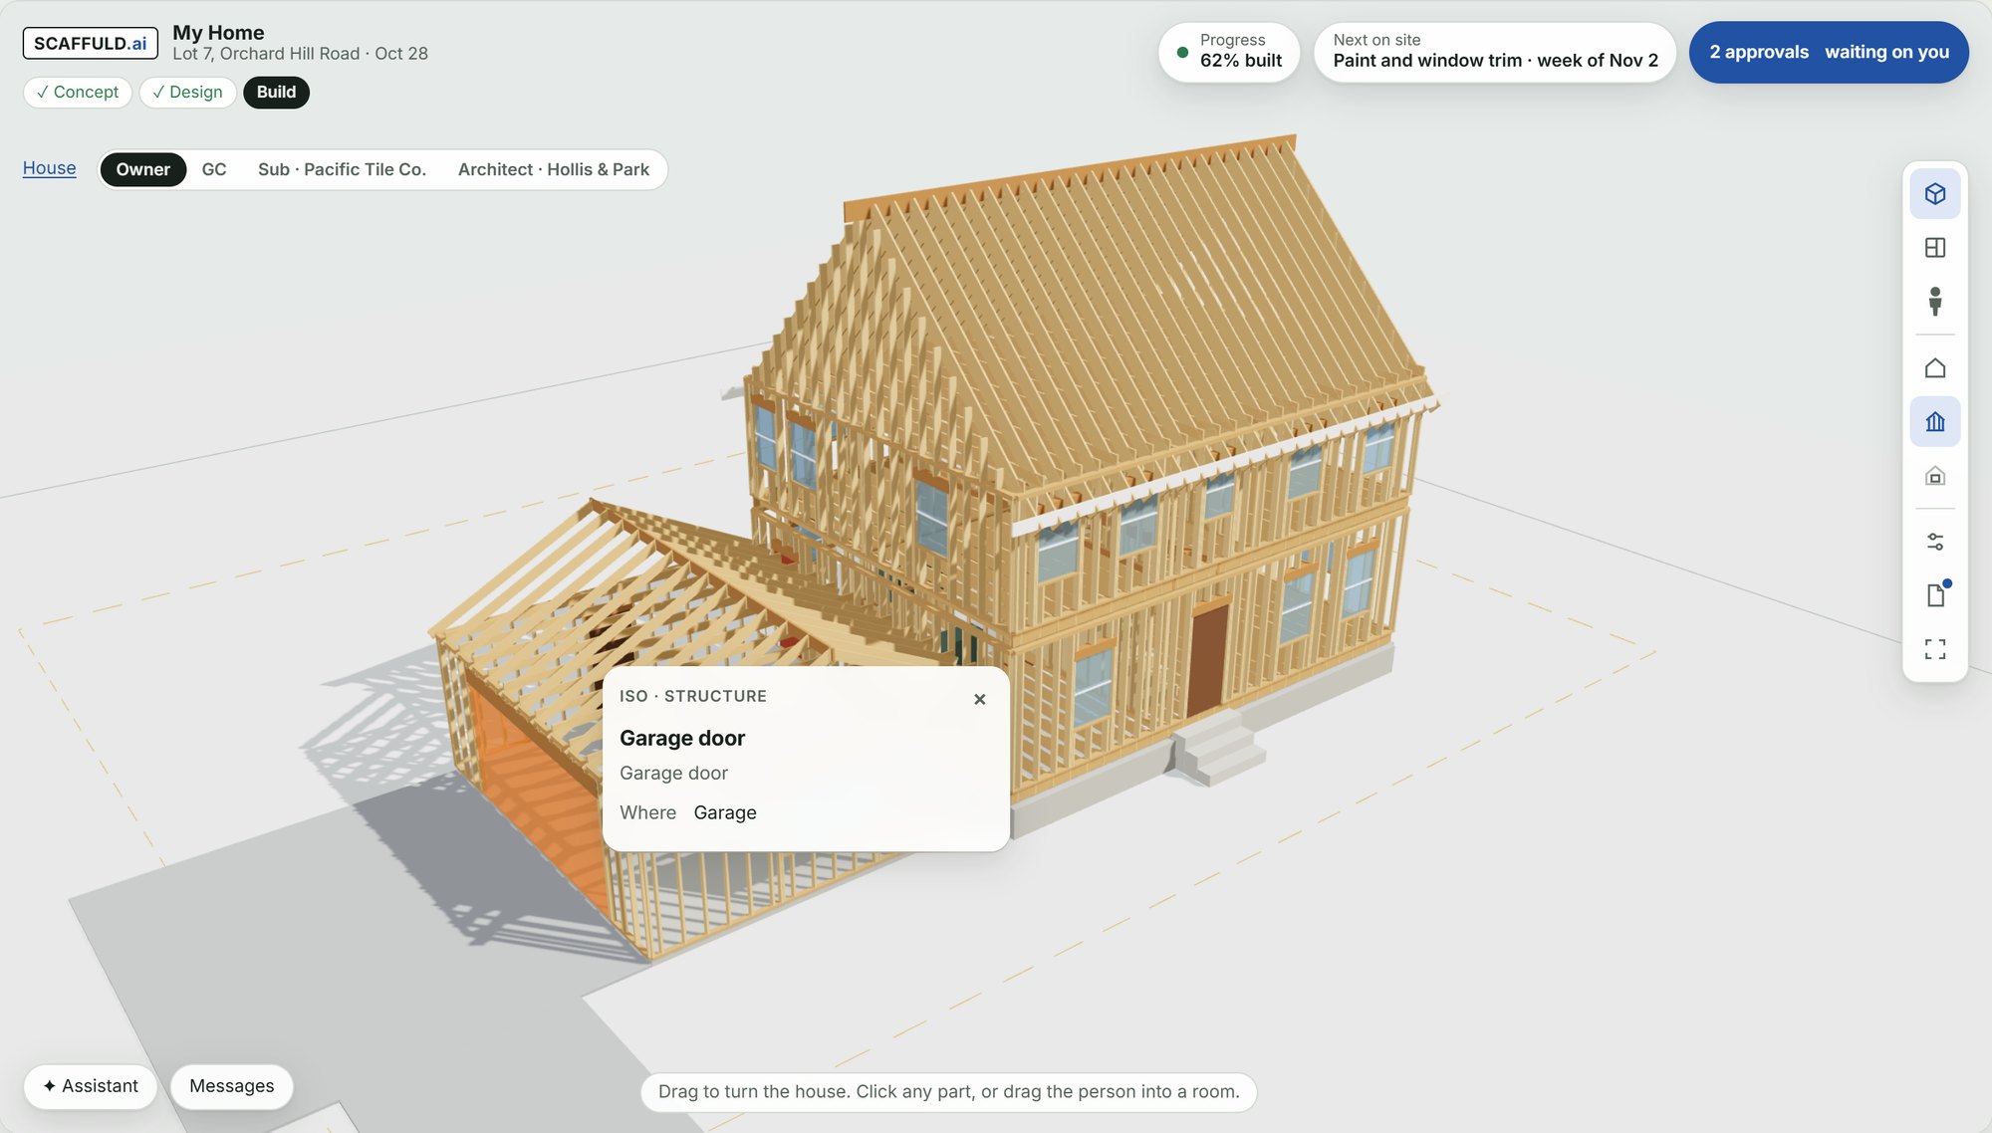
Task: Follow the House breadcrumb link
Action: tap(49, 168)
